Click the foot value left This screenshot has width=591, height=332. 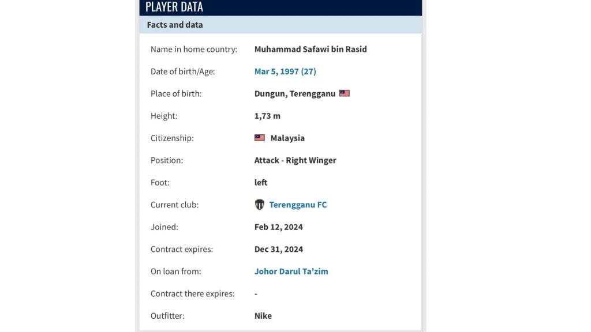261,182
